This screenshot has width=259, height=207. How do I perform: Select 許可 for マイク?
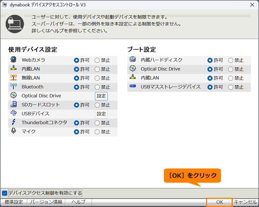point(77,132)
